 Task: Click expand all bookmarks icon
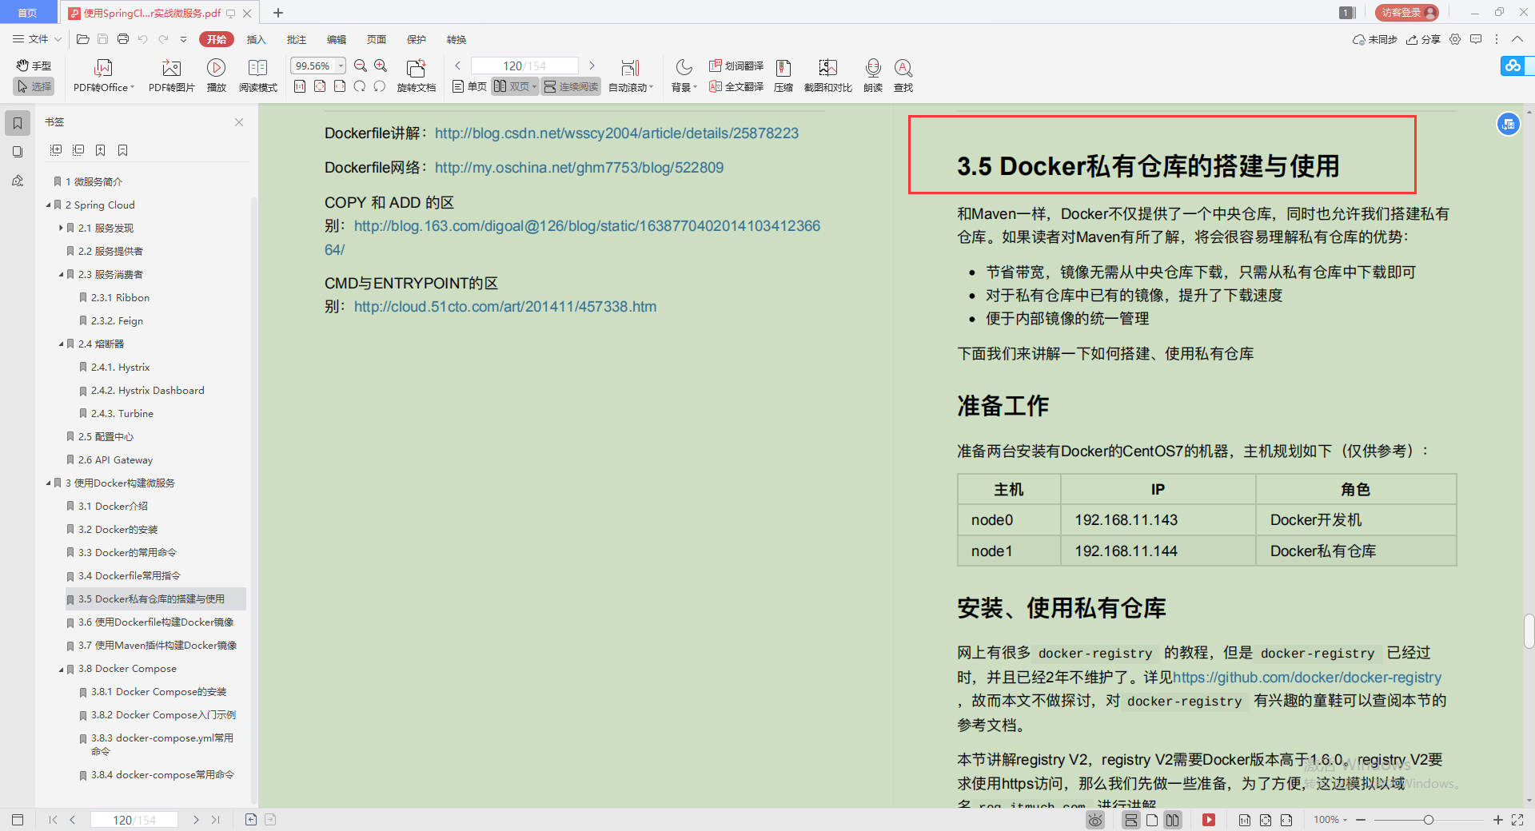click(x=56, y=150)
